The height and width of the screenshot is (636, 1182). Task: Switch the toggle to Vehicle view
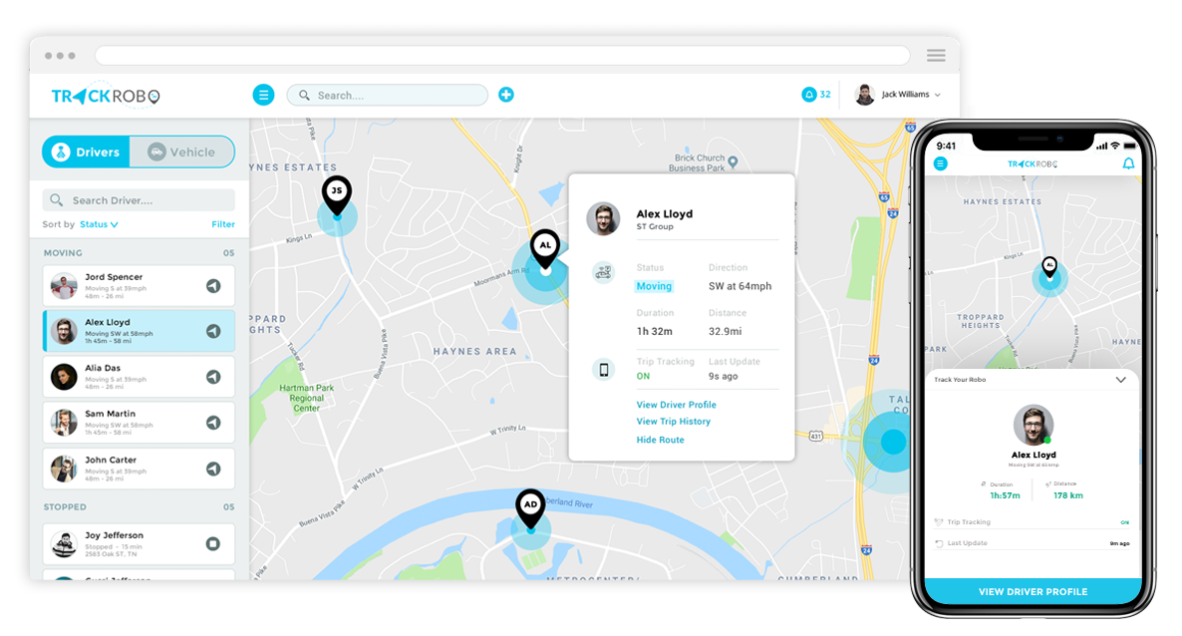point(182,153)
